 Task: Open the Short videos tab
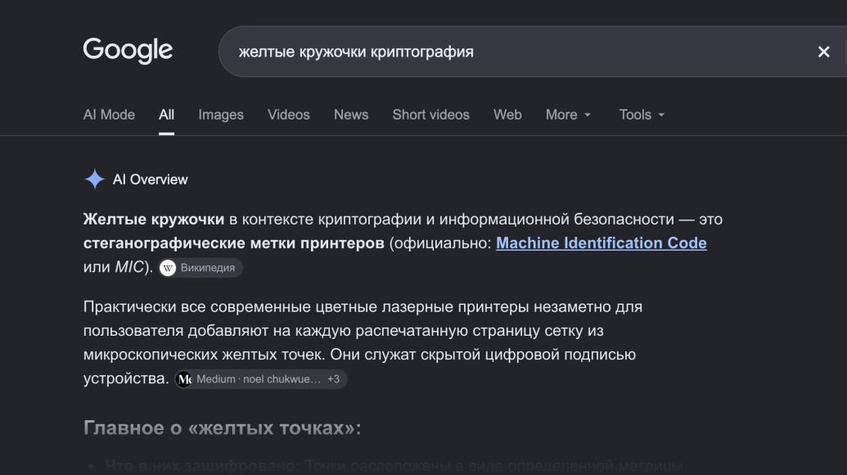coord(431,115)
